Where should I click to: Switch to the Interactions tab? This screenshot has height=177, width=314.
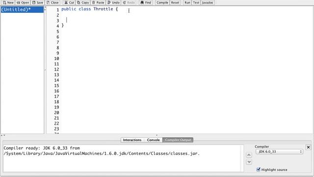pos(132,140)
